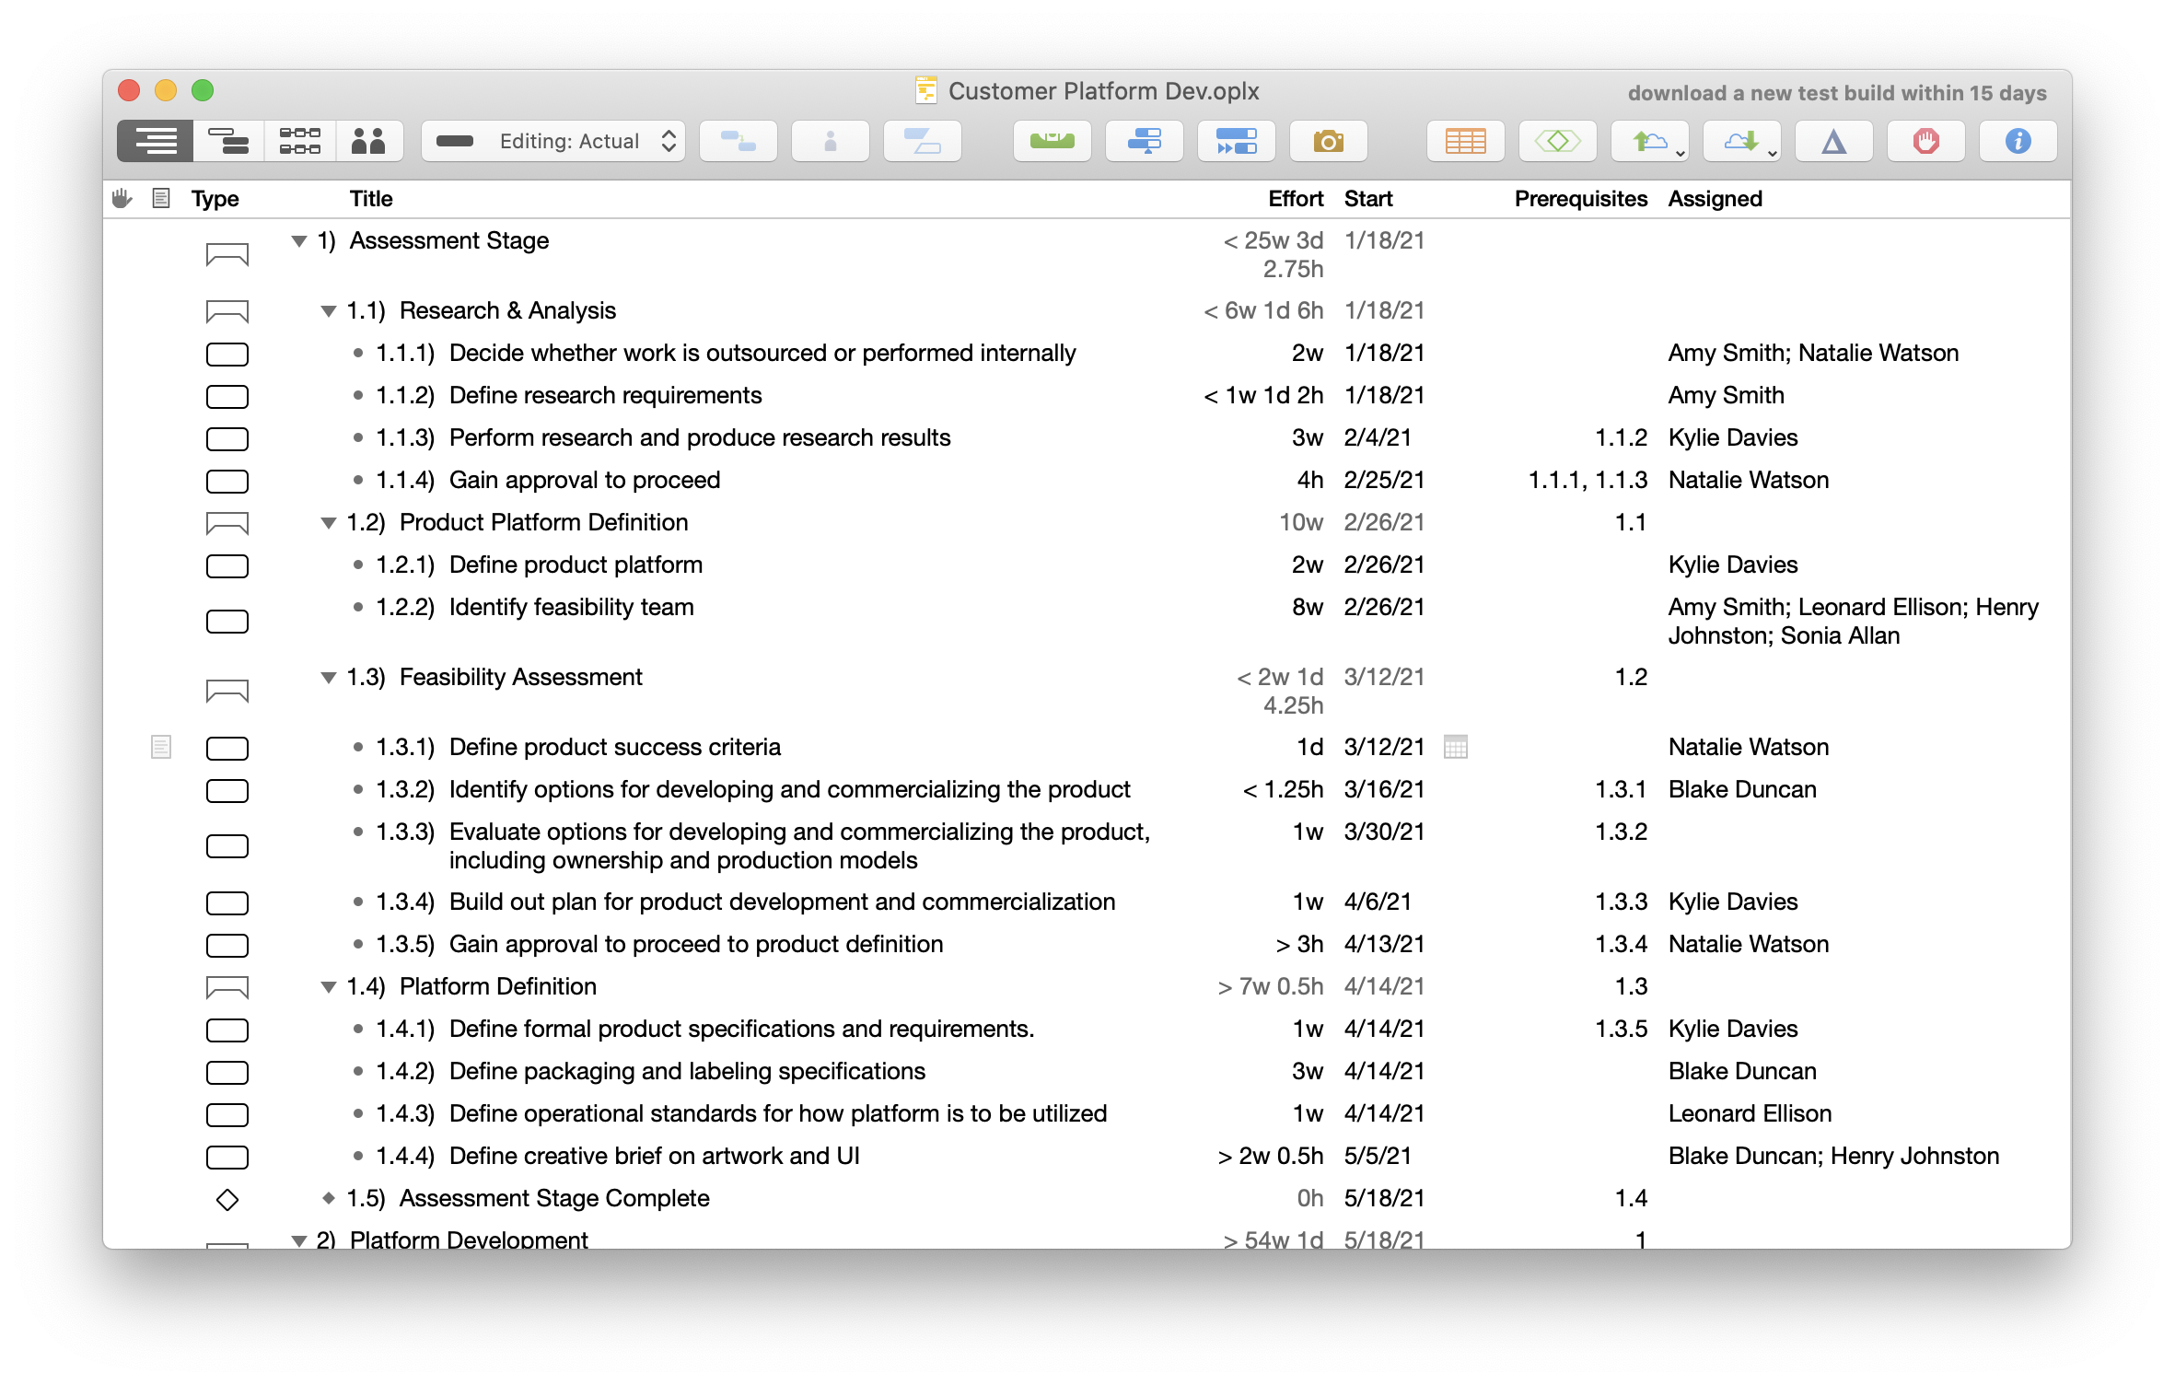The width and height of the screenshot is (2175, 1385).
Task: Click prerequisites cell 1.1.1, 1.1.3
Action: 1588,480
